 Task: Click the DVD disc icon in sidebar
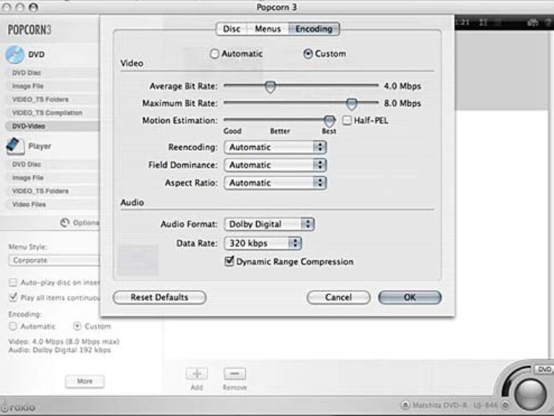tap(15, 55)
